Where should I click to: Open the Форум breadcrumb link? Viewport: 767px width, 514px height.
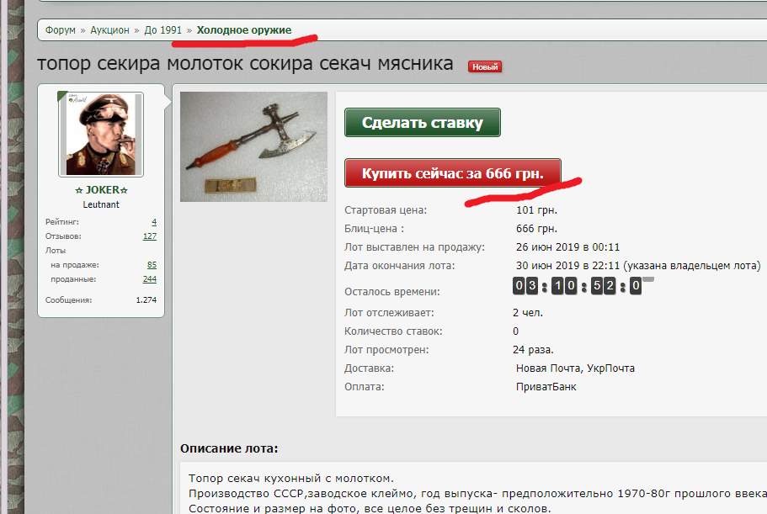(60, 30)
